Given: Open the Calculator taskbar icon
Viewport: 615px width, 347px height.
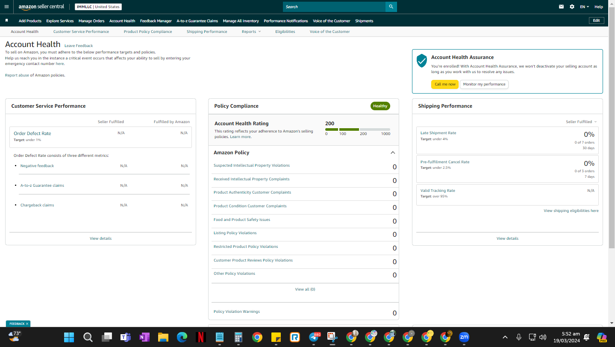Looking at the screenshot, I should tap(238, 337).
